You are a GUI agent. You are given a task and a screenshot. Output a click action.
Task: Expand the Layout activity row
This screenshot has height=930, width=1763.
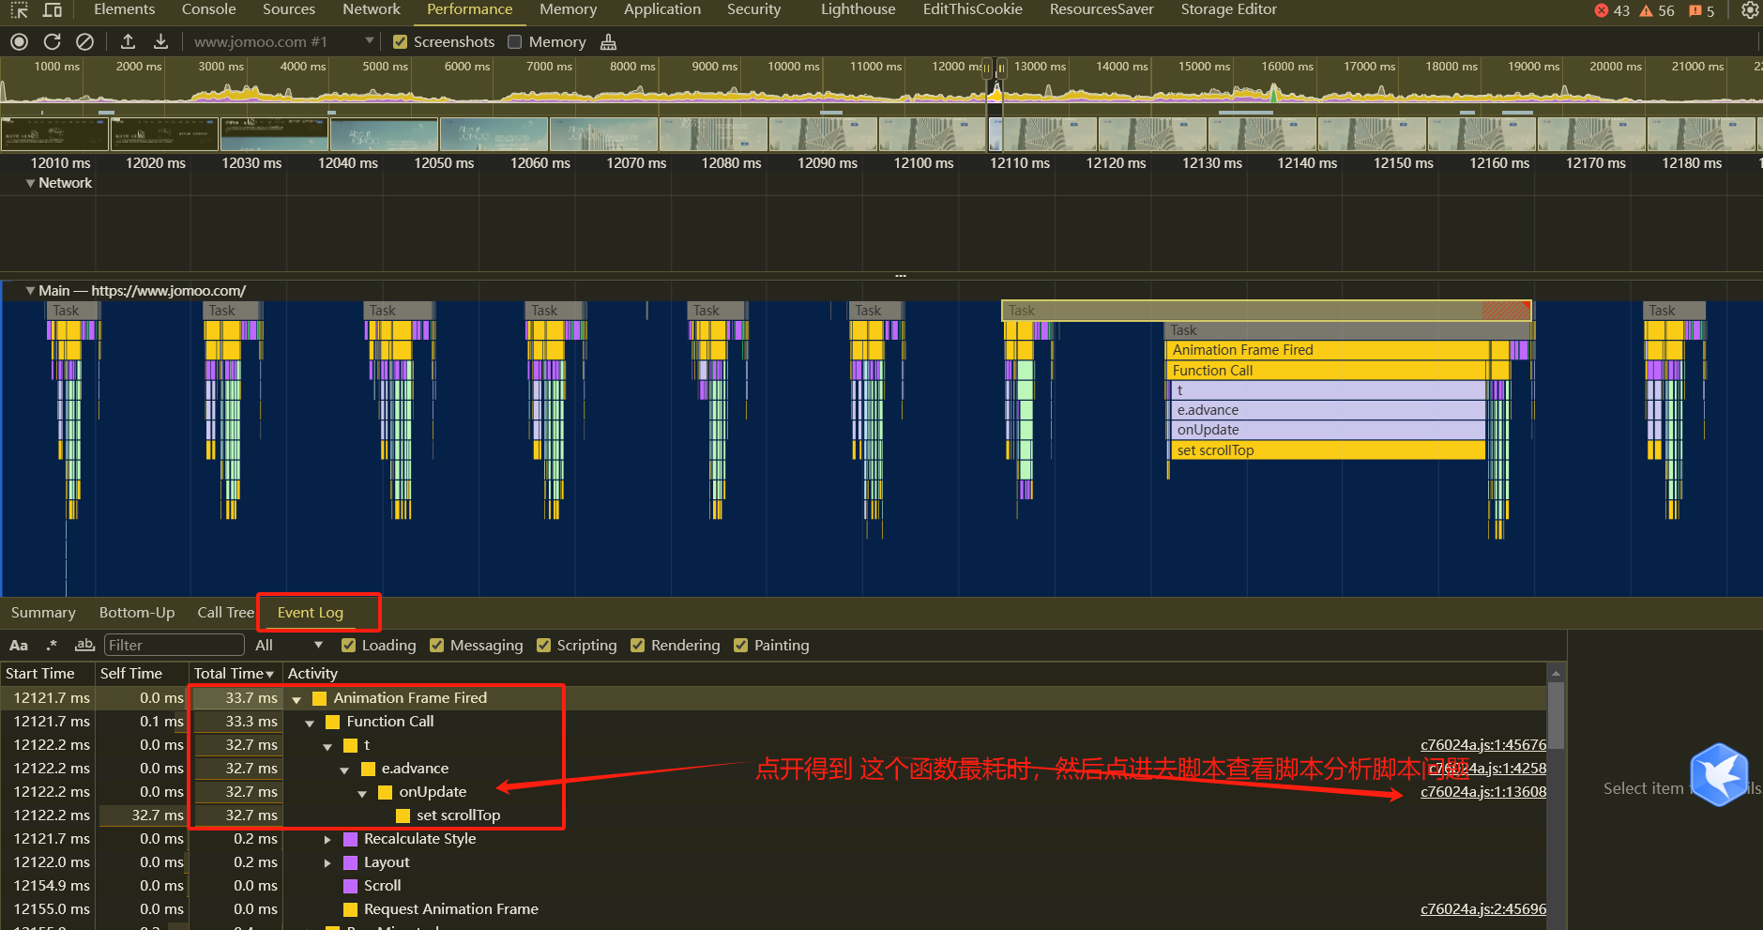coord(327,862)
